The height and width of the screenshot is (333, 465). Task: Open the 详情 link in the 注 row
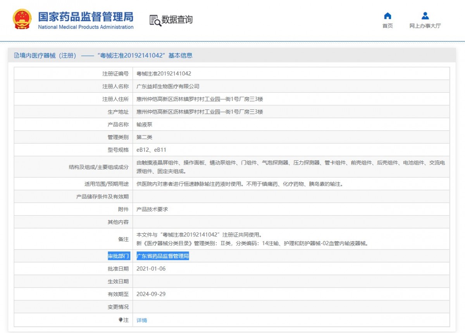[x=142, y=320]
